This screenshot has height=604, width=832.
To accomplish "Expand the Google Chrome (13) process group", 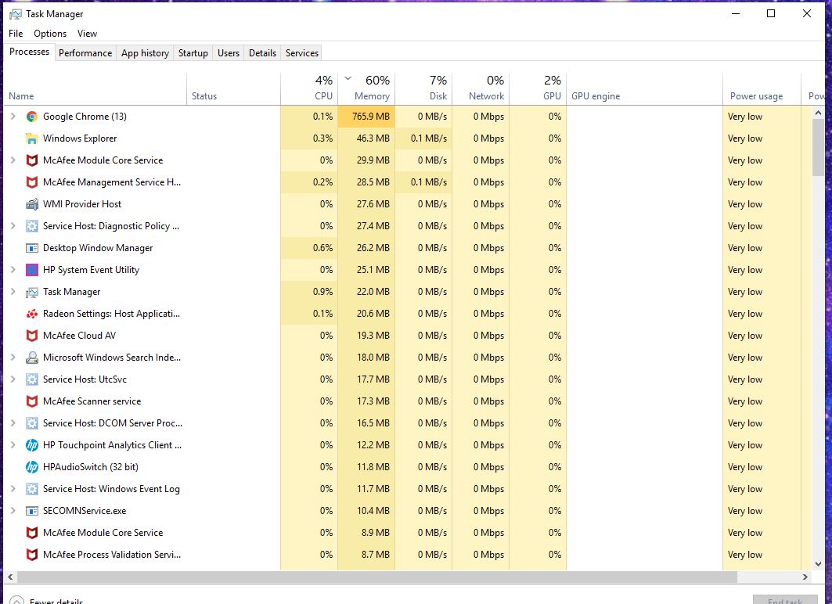I will [13, 116].
